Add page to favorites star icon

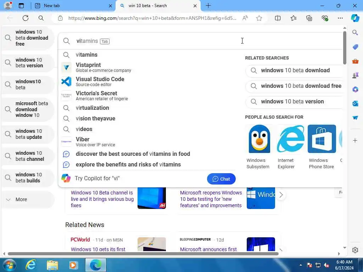click(259, 18)
